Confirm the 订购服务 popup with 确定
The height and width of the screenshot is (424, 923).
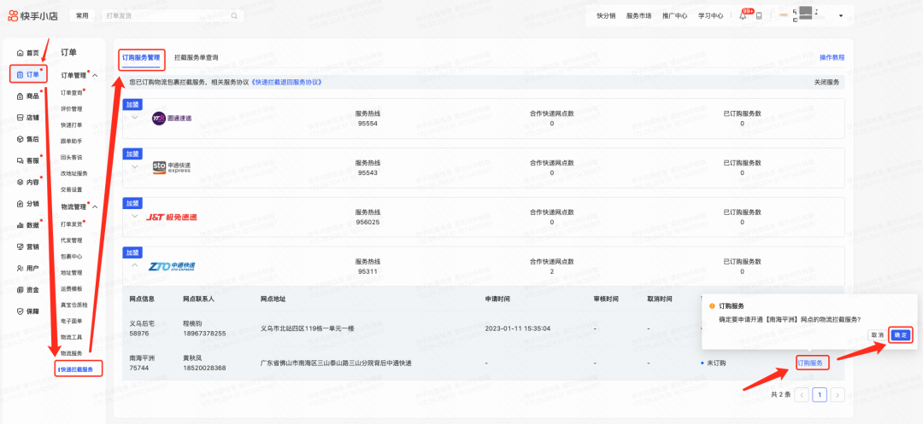point(901,335)
